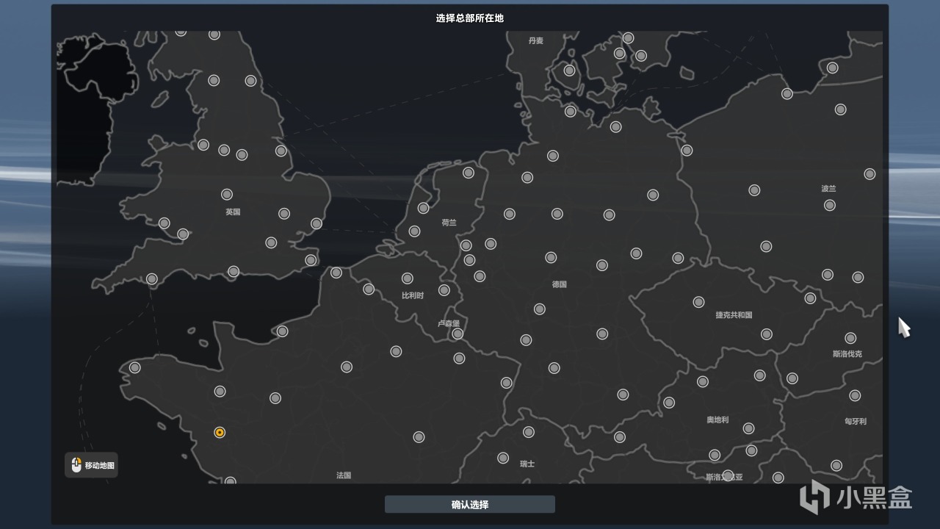
Task: Select the city marker directly above the 匈牙利 label
Action: 855,395
